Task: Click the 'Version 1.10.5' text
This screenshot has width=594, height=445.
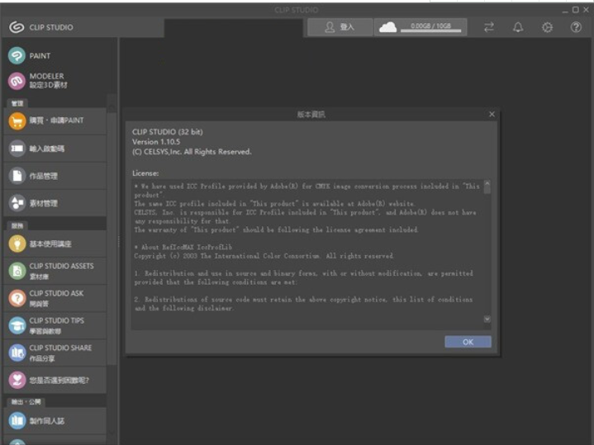Action: point(156,142)
